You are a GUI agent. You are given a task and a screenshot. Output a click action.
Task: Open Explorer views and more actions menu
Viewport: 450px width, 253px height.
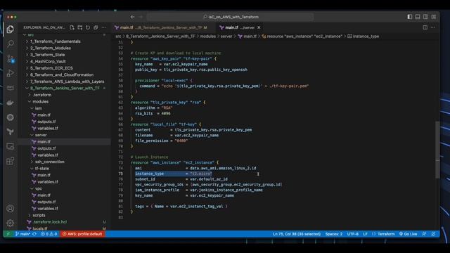point(103,27)
